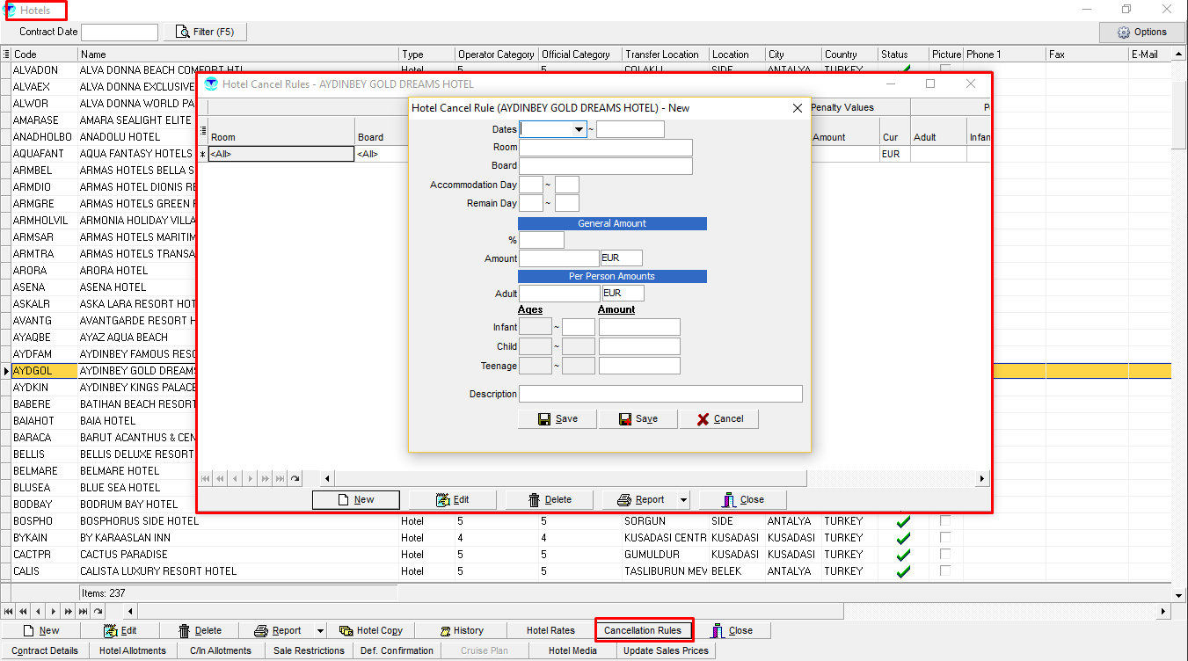Tick Picture checkbox for BOSPHORUS SIDE HOTEL

945,520
